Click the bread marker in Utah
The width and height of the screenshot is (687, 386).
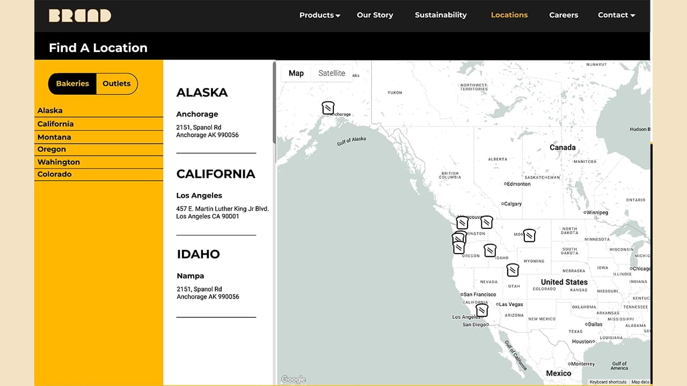click(513, 270)
